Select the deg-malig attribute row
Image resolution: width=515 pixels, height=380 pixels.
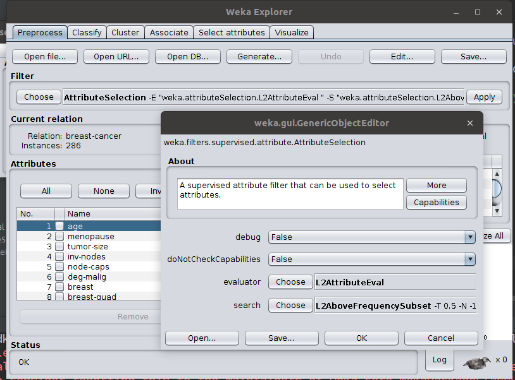(x=89, y=277)
